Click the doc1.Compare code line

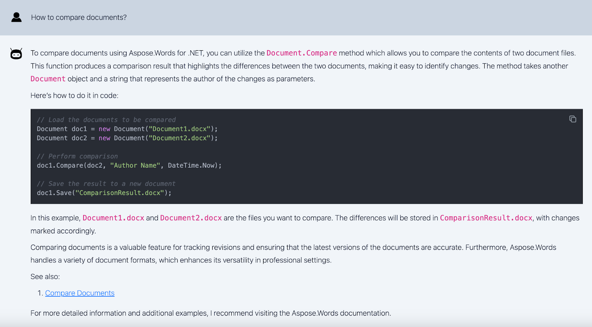(129, 166)
